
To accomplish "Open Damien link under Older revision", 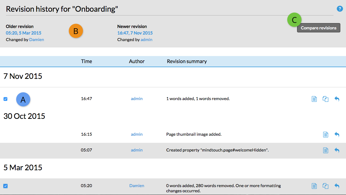I will (36, 39).
